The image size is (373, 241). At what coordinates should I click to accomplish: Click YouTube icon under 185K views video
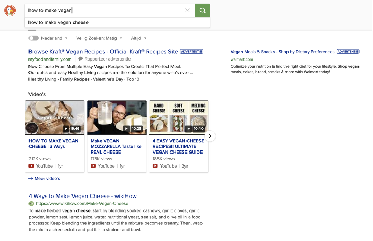pyautogui.click(x=155, y=166)
